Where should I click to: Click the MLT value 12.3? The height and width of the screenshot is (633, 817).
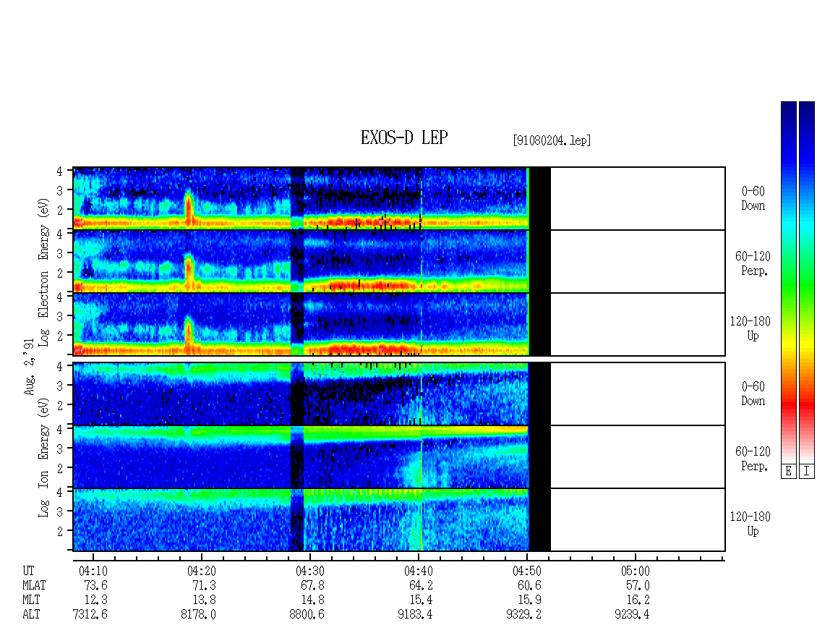pyautogui.click(x=95, y=600)
